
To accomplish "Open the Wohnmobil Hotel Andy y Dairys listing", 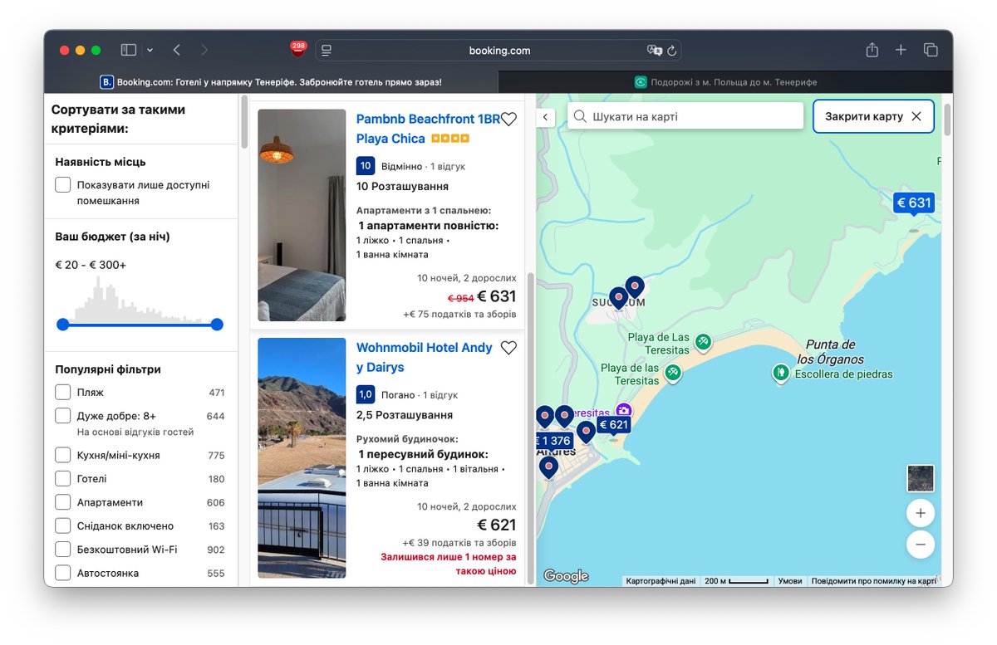I will 425,357.
